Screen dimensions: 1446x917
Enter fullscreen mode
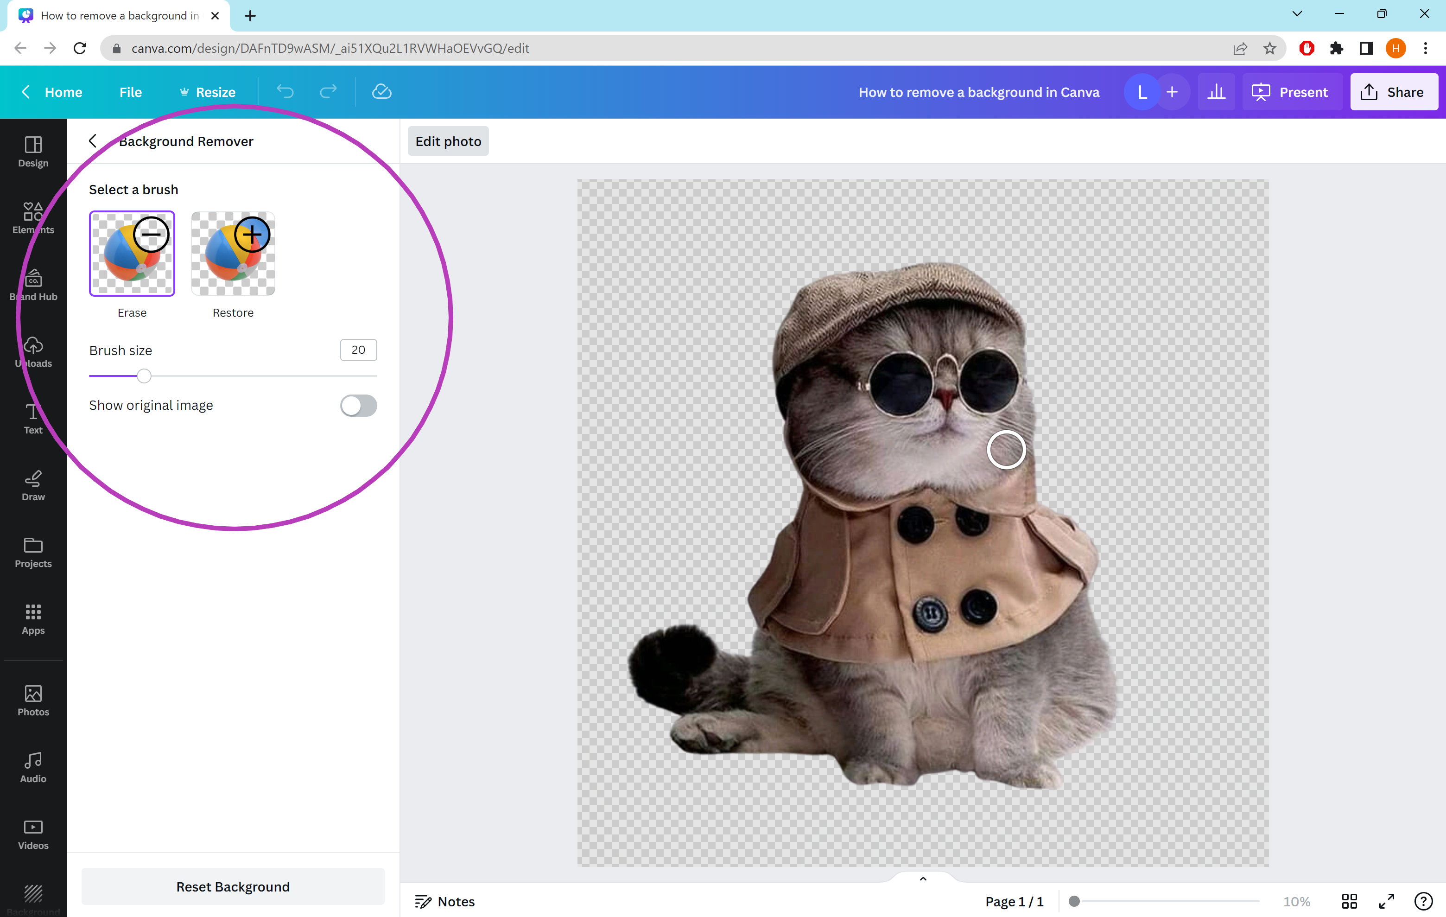1386,901
